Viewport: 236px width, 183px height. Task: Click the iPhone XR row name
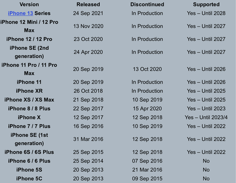point(29,91)
